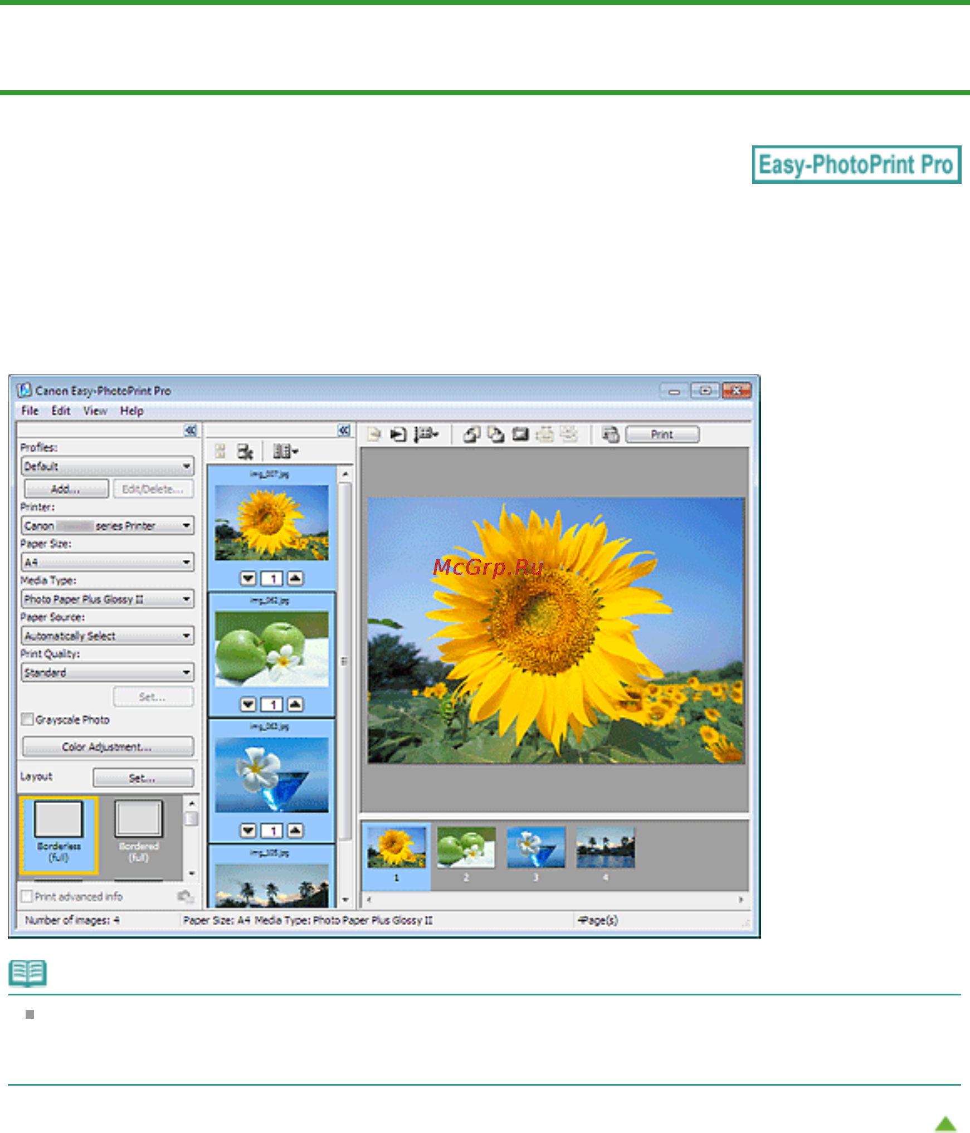970x1133 pixels.
Task: Open the Profiles dropdown showing Default
Action: [108, 466]
